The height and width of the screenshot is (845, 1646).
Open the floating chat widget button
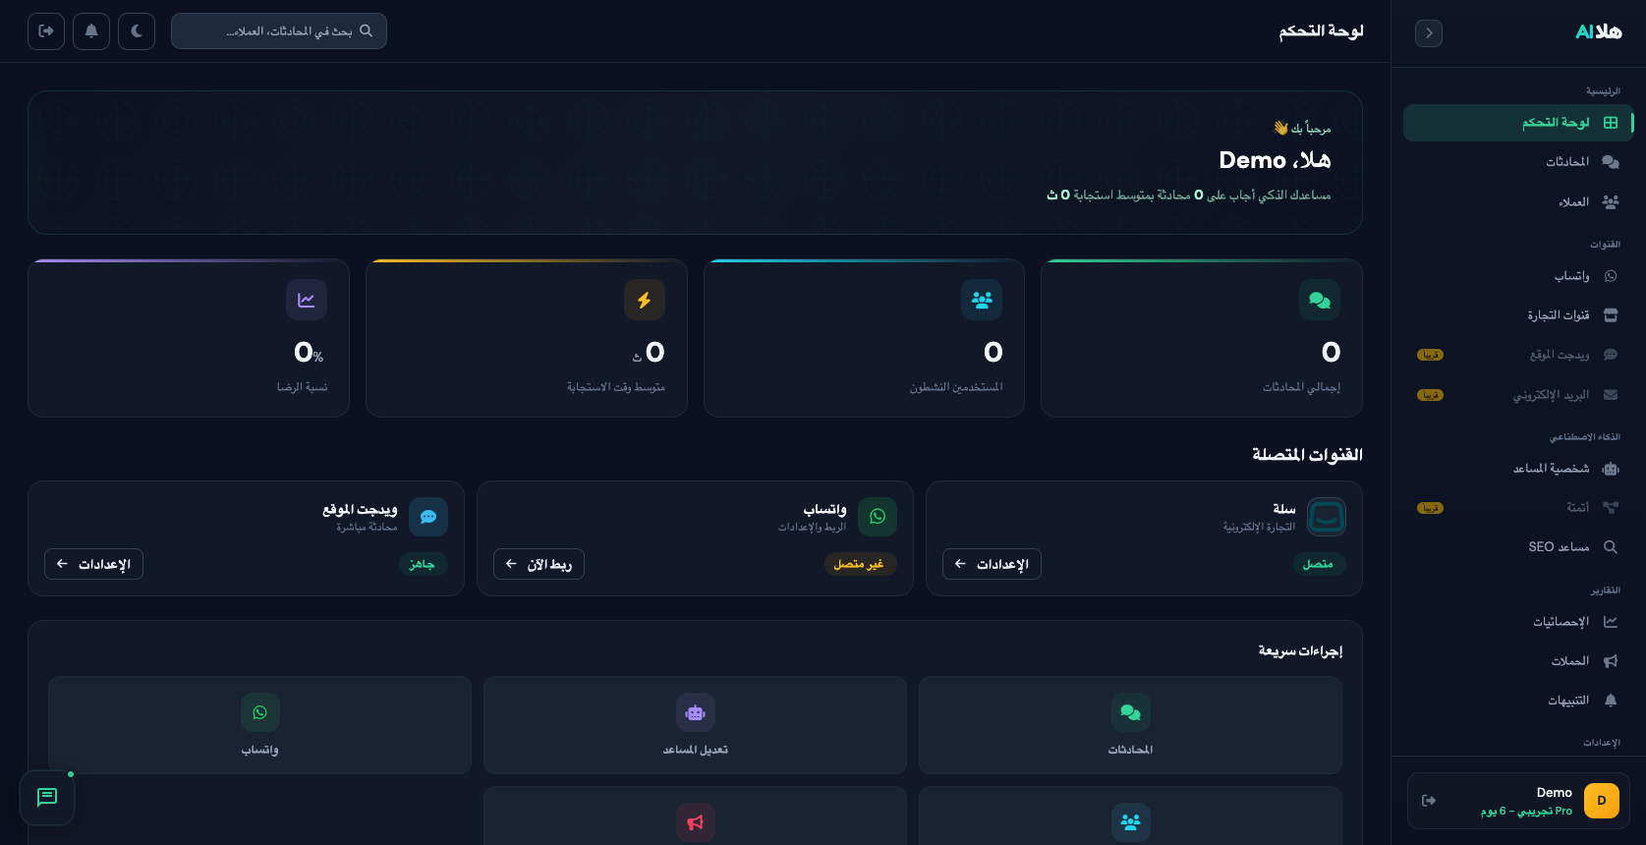[47, 798]
